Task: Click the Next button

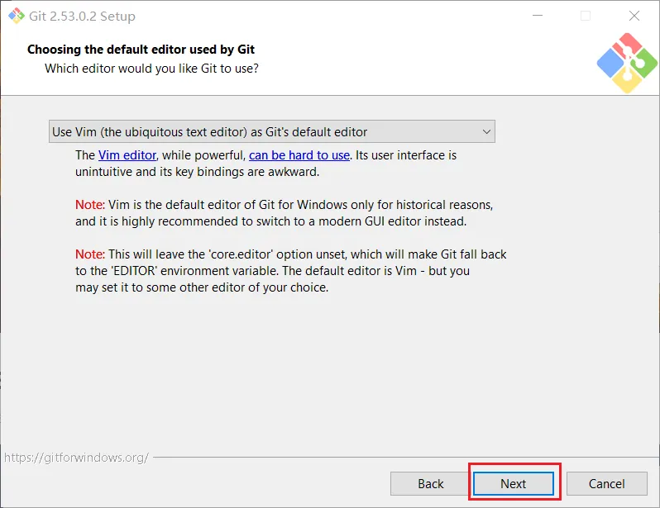Action: point(513,483)
